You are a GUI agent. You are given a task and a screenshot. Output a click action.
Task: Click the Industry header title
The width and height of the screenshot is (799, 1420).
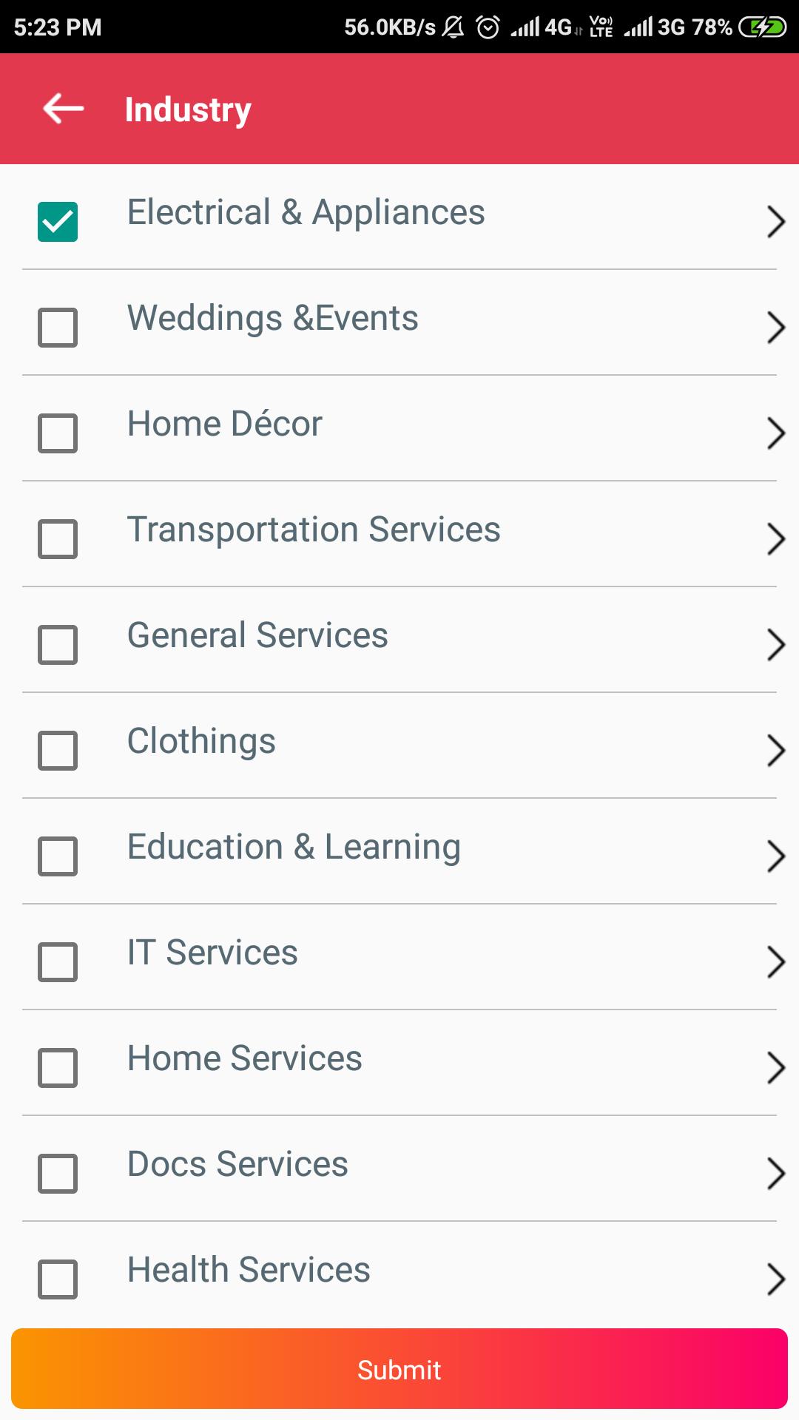point(188,110)
